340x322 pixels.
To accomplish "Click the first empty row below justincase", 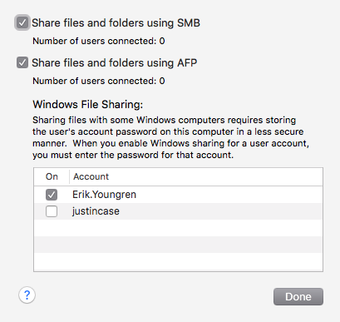I will pyautogui.click(x=178, y=228).
